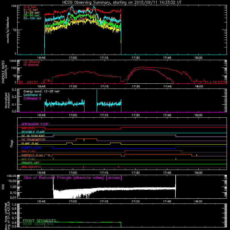The image size is (230, 230).
Task: Click the SC_IN_SUNLIGHT flag label
Action: click(x=33, y=136)
